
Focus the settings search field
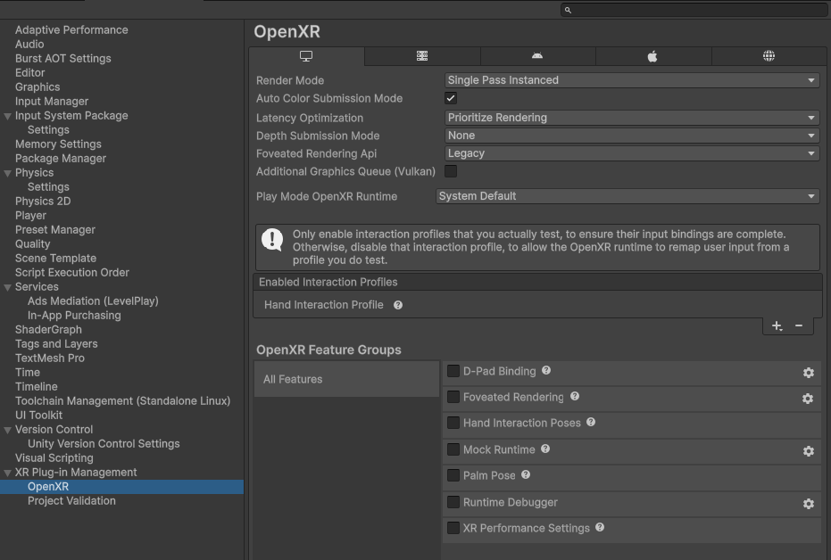tap(694, 10)
